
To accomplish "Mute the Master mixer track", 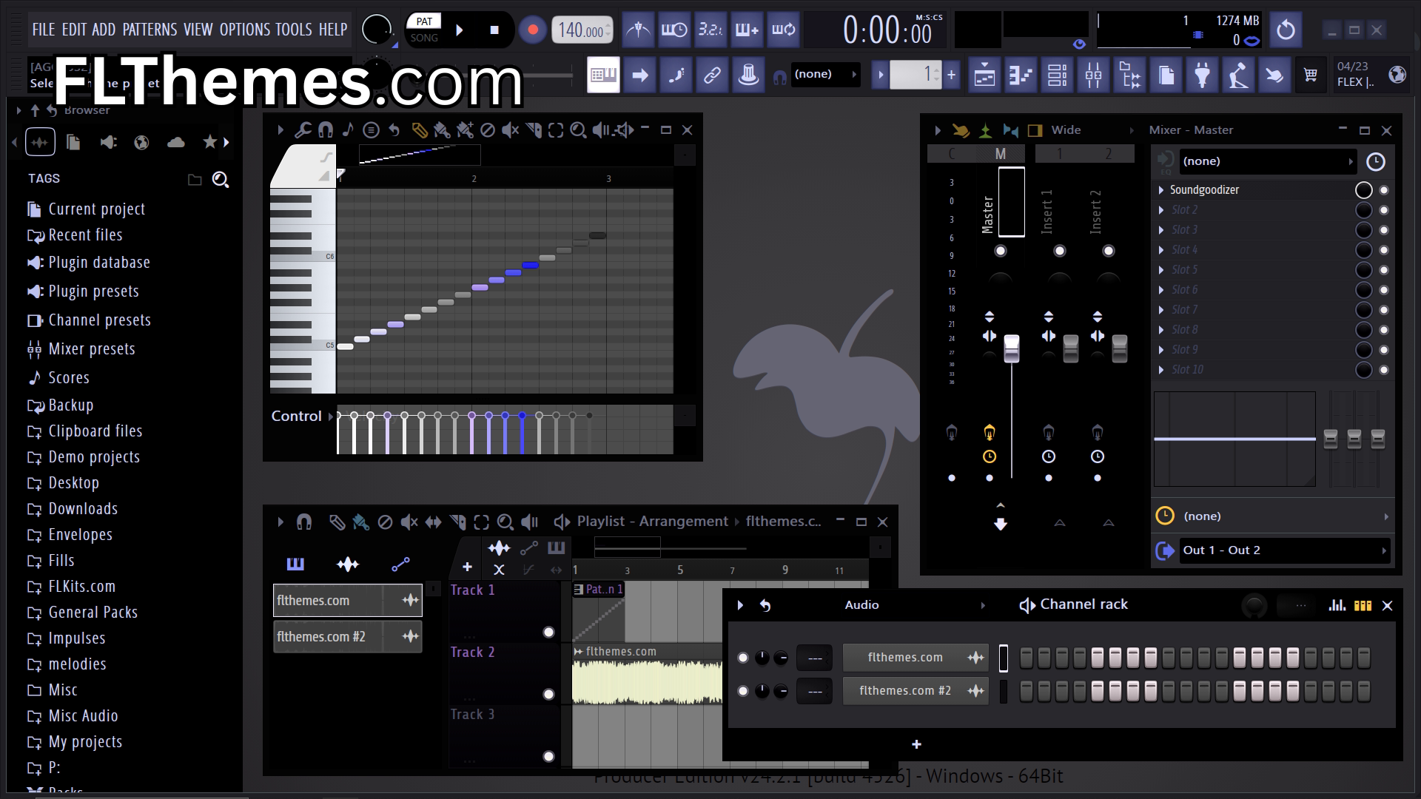I will (x=1001, y=251).
